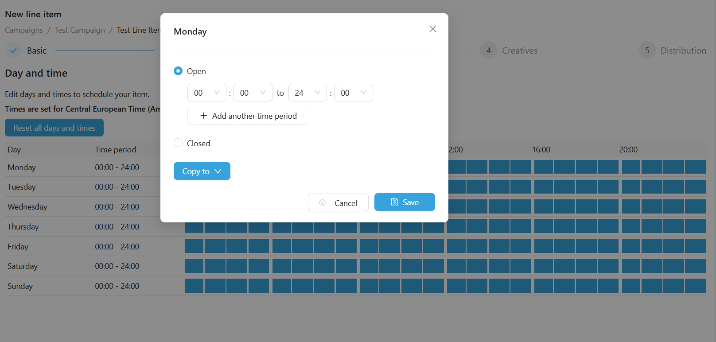Click the Cancel circle-x icon
Viewport: 716px width, 342px height.
(x=323, y=202)
